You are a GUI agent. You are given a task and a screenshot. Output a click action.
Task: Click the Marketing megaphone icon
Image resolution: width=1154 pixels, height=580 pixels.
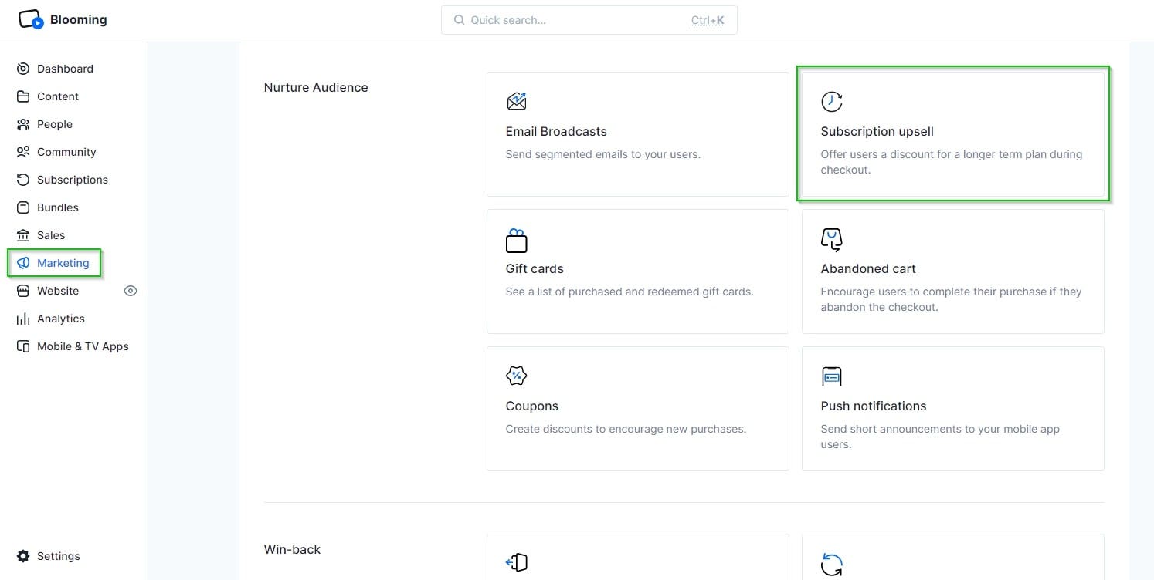pos(23,263)
